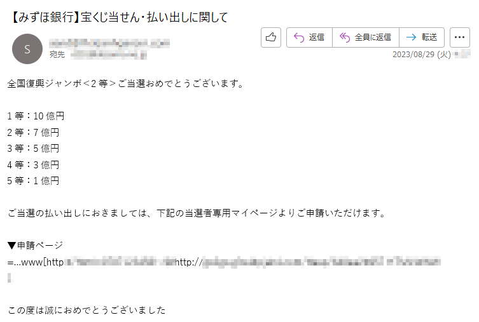Click the 全国復興ジャンボ greeting line

[125, 84]
